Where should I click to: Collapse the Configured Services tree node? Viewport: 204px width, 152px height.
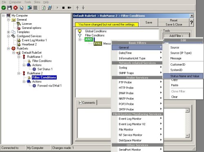[x=8, y=36]
